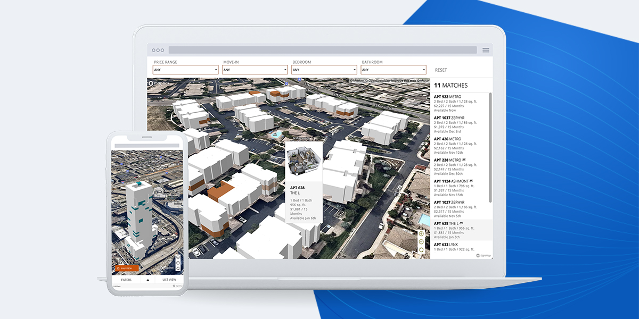Click the zoom out map button on laptop
Screen dimensions: 639x319
[421, 241]
